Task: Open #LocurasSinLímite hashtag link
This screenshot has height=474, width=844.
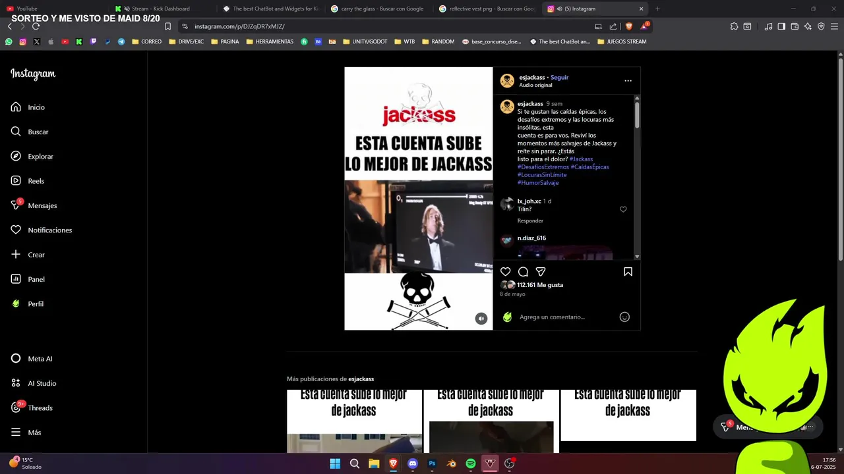Action: [x=542, y=175]
